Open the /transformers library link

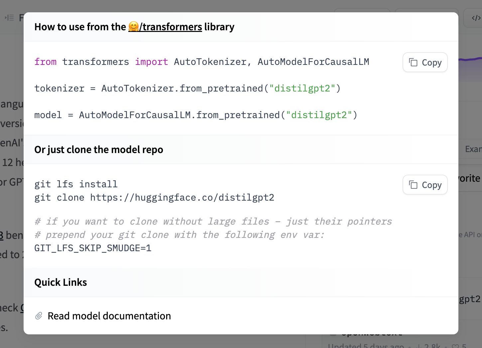[171, 27]
